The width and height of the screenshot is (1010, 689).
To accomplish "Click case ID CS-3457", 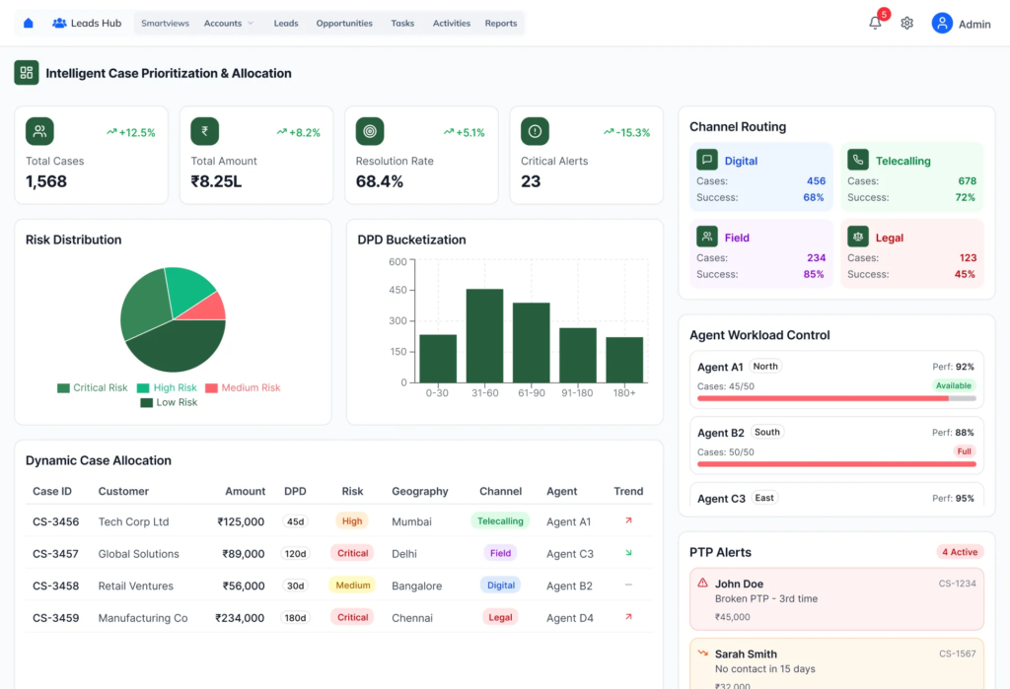I will tap(55, 554).
